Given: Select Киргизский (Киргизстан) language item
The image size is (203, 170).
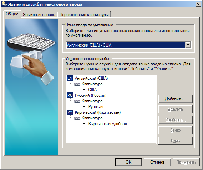Looking at the screenshot, I should coord(98,112).
